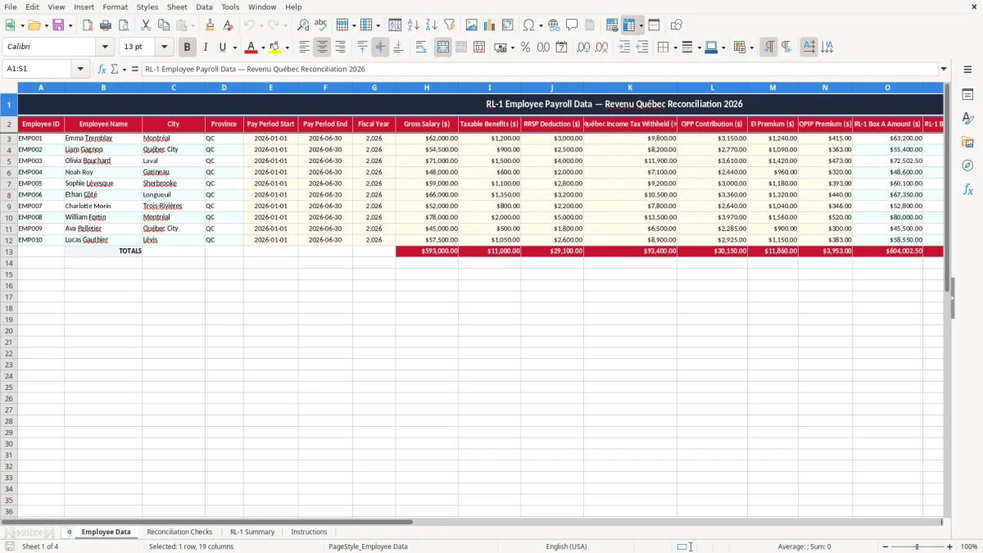Click Decrease Indent

[642, 48]
